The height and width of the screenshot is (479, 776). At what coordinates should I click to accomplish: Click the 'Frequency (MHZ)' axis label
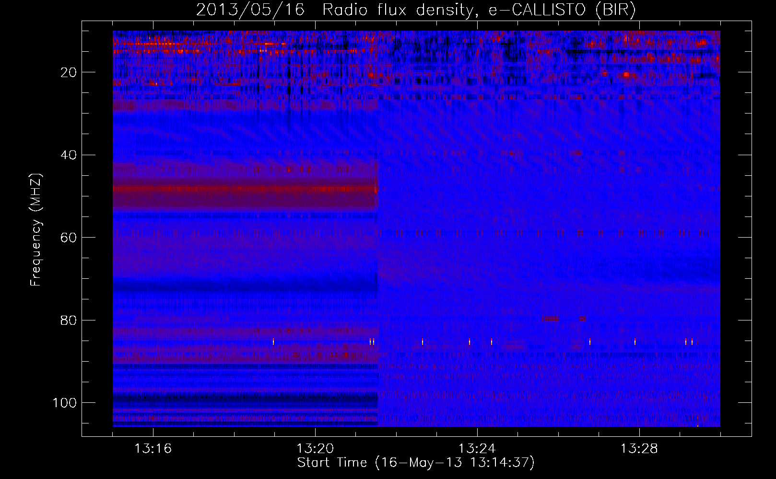tap(36, 230)
